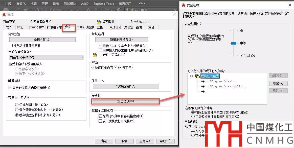The height and width of the screenshot is (148, 294).
Task: Open the 打开和保存 tab
Action: click(x=36, y=28)
